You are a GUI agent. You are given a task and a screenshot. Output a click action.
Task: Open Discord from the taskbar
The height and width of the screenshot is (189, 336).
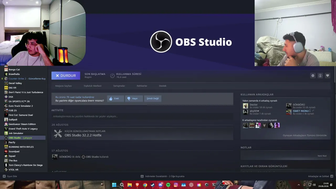pos(160,185)
